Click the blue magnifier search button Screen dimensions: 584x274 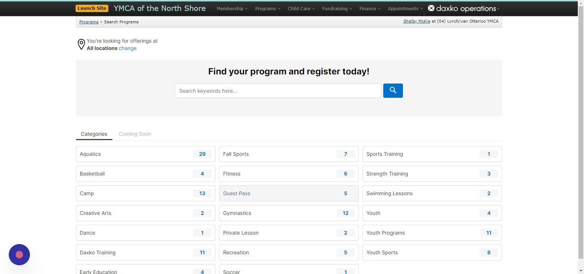pyautogui.click(x=393, y=90)
